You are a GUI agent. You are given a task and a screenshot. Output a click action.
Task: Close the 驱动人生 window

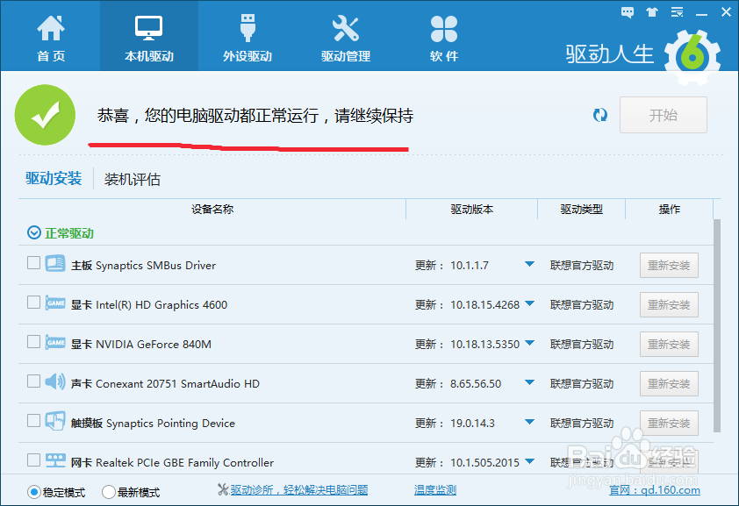click(727, 12)
